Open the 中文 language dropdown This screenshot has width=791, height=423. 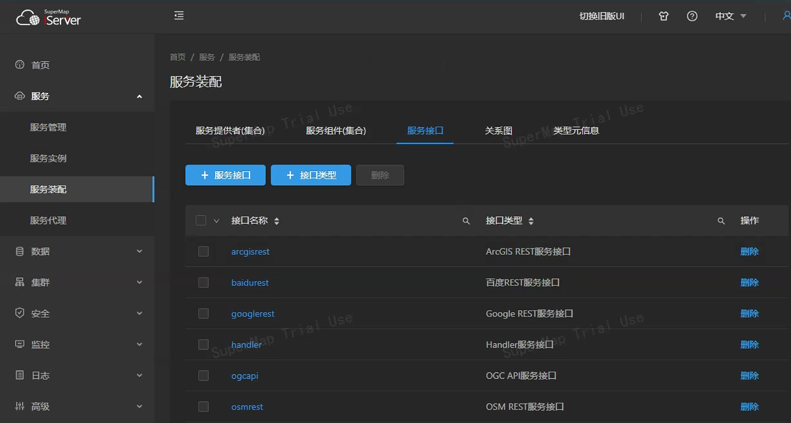coord(731,16)
